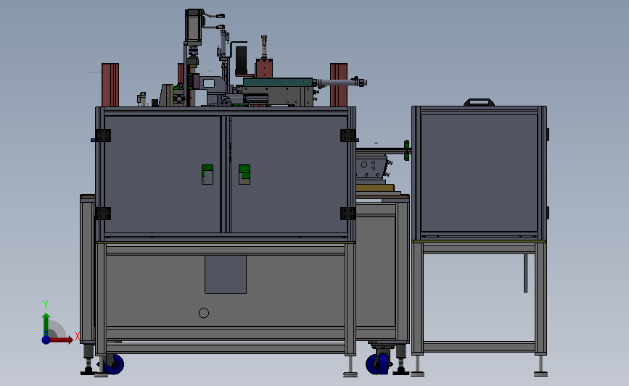The image size is (629, 386).
Task: Select the thin vertical rod under the right table
Action: click(525, 273)
